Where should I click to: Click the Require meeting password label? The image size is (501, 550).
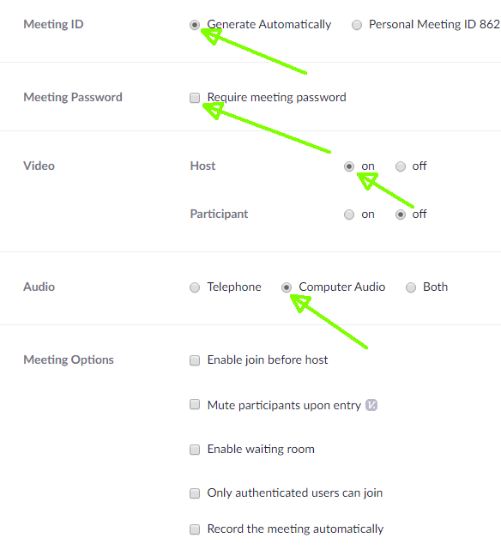point(276,97)
